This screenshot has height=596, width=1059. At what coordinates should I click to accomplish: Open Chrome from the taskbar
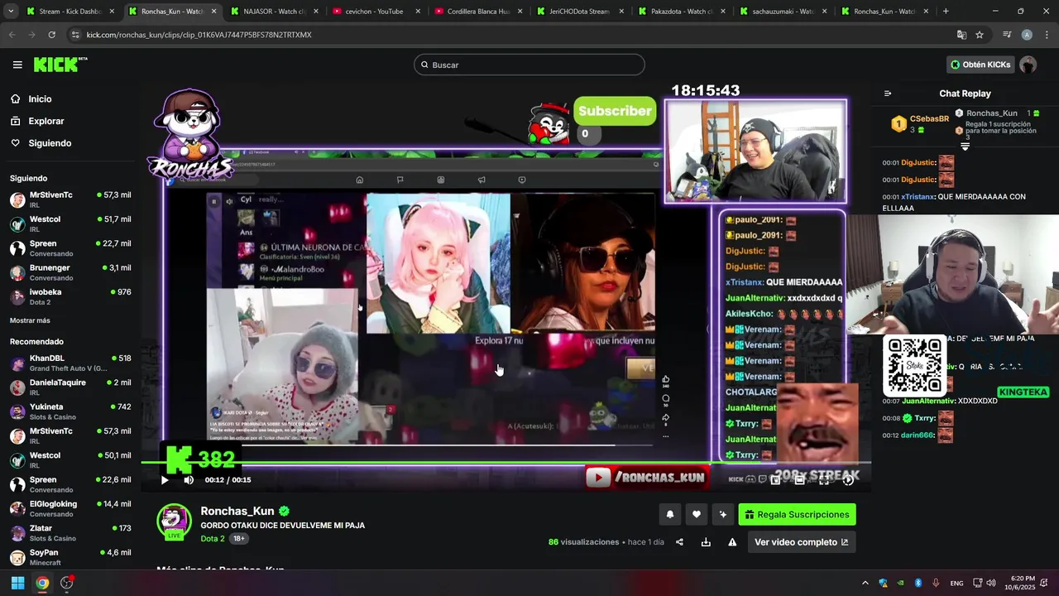[x=42, y=583]
